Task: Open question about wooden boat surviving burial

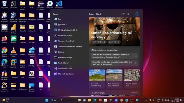Action: 114,63
